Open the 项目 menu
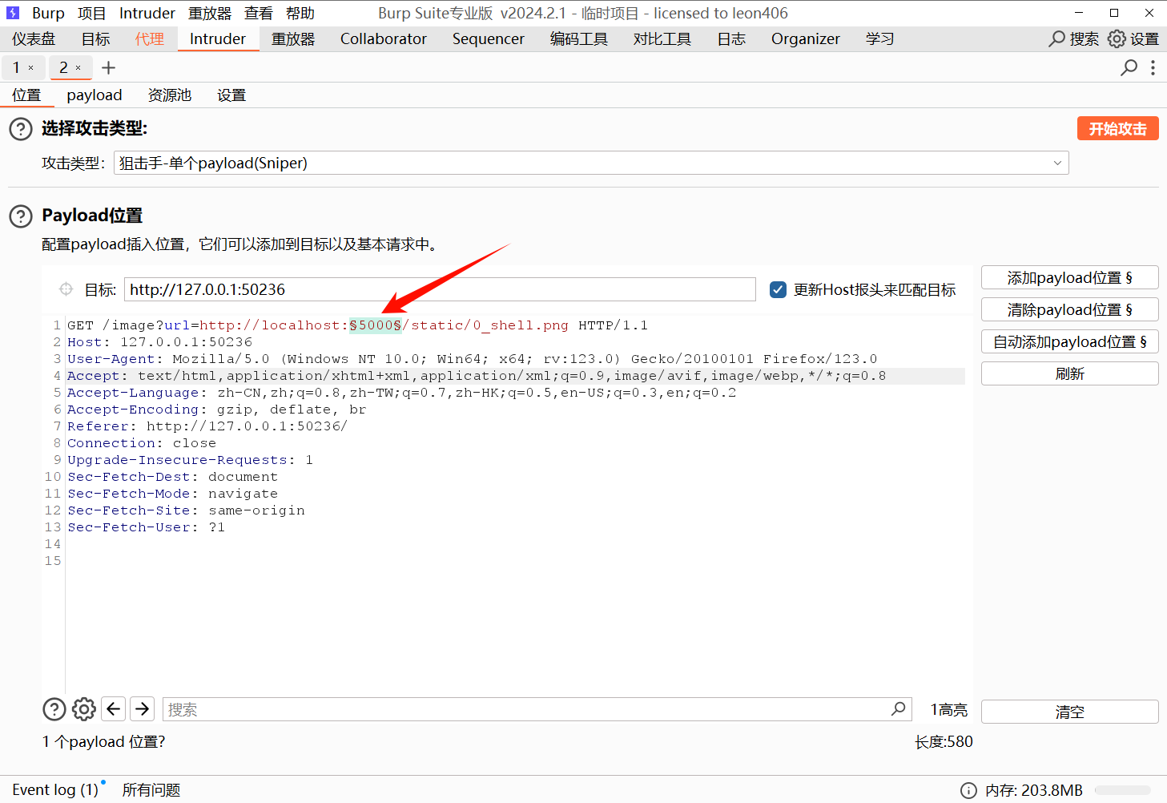This screenshot has width=1167, height=803. (91, 13)
